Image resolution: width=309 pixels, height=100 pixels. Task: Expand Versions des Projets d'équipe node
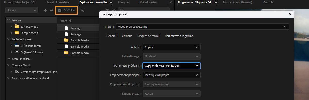pyautogui.click(x=11, y=72)
